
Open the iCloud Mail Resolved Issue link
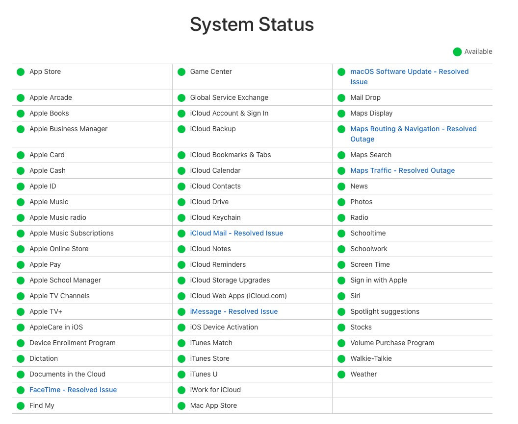tap(236, 234)
